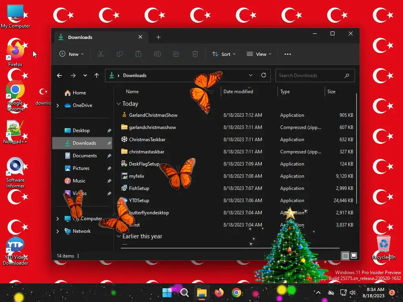This screenshot has width=403, height=302.
Task: Go up one folder level arrow
Action: 97,75
